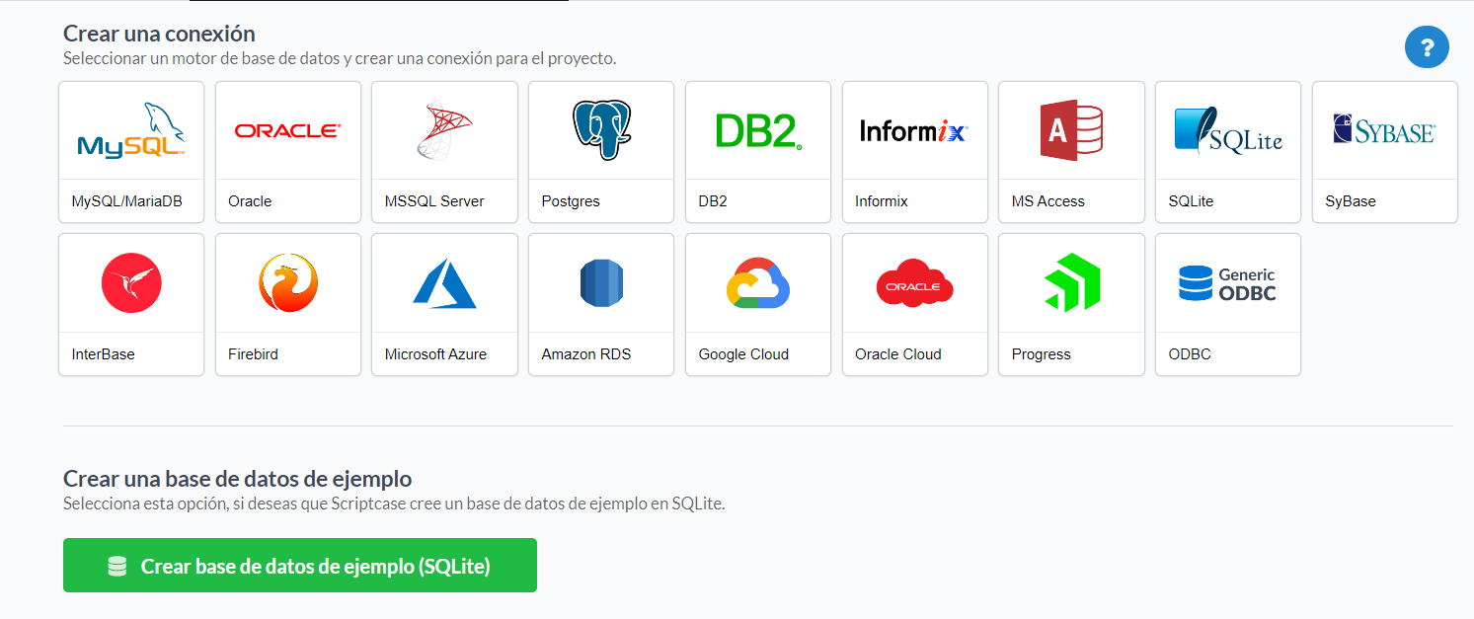Select the MS Access icon
1474x619 pixels.
coord(1070,152)
